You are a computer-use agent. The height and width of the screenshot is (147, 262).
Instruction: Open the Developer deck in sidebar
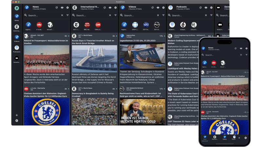17,59
